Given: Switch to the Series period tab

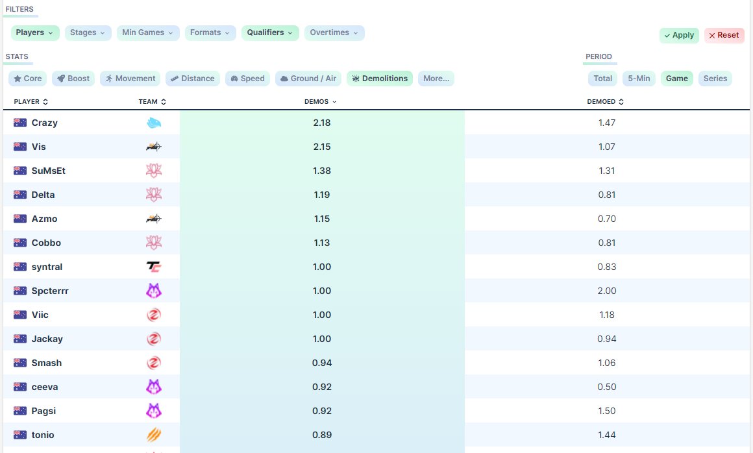Looking at the screenshot, I should 715,78.
